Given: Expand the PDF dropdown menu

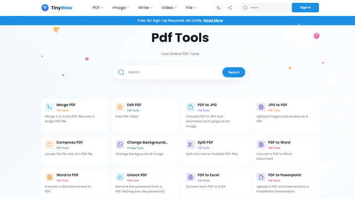Looking at the screenshot, I should (x=98, y=8).
